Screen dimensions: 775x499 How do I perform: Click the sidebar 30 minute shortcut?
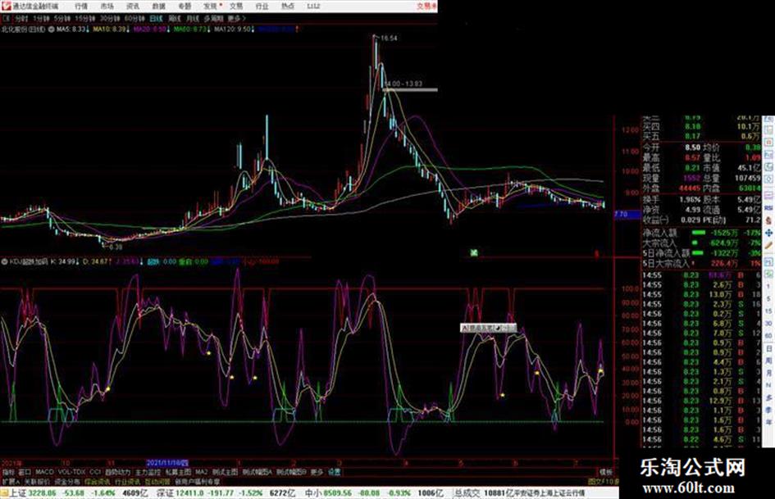pos(768,323)
